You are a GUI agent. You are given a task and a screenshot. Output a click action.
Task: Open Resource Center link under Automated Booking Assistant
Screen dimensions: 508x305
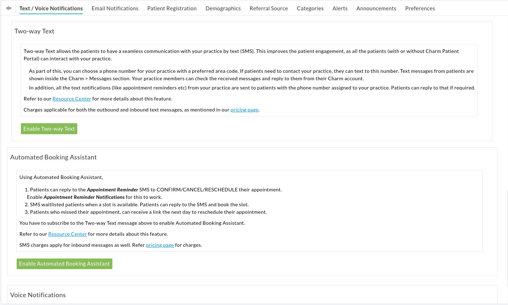[67, 234]
